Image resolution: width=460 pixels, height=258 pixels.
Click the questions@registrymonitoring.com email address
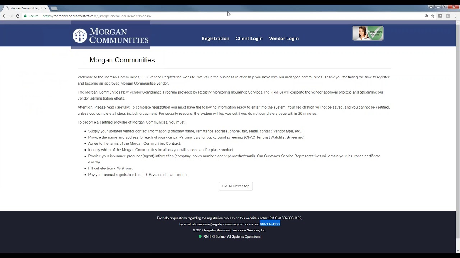220,224
